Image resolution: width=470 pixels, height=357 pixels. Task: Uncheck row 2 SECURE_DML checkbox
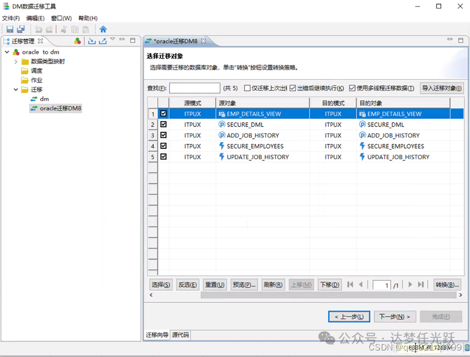[163, 124]
